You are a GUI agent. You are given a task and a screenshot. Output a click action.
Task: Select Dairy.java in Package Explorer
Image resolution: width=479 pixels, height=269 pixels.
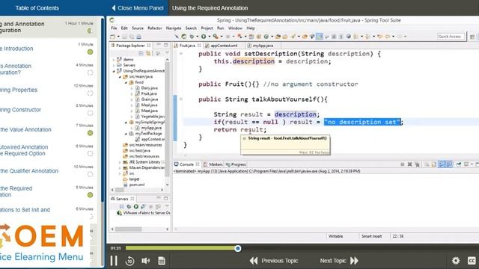tap(150, 88)
